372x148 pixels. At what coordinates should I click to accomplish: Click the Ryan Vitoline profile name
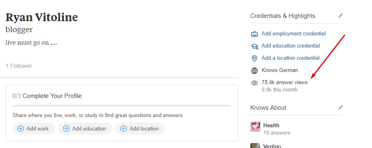[x=42, y=17]
